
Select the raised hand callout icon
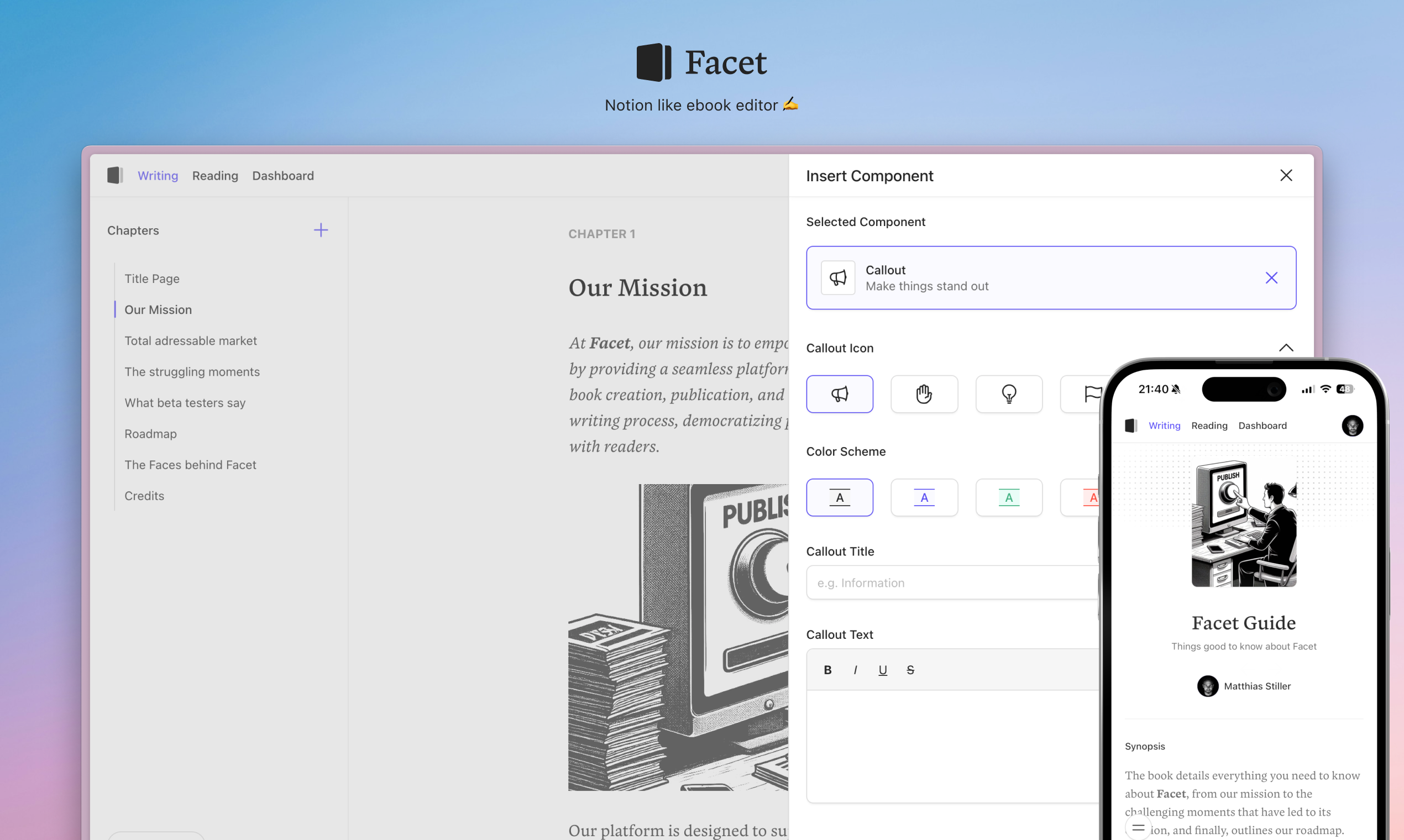click(x=924, y=394)
